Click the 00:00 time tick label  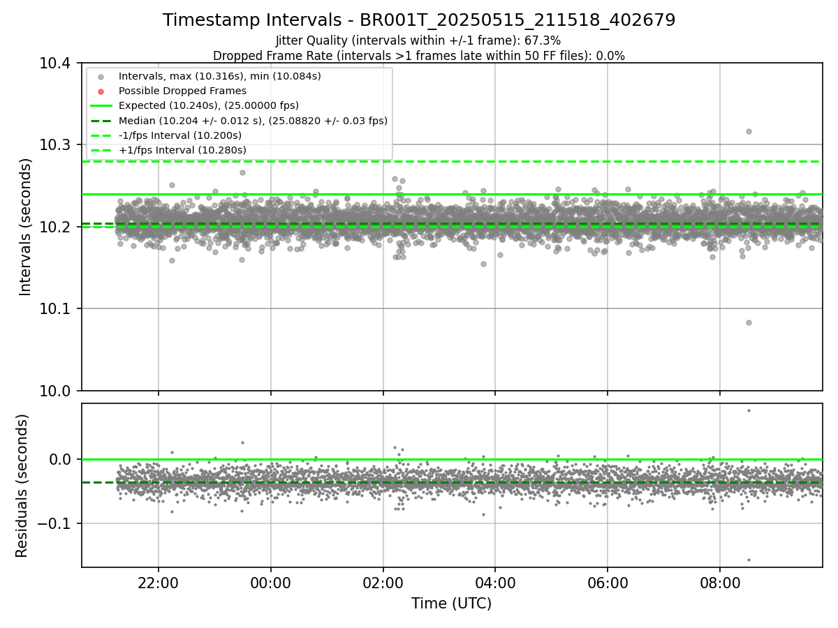click(270, 583)
